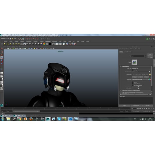
Task: Click the Windows Start button
Action: (x=2, y=119)
